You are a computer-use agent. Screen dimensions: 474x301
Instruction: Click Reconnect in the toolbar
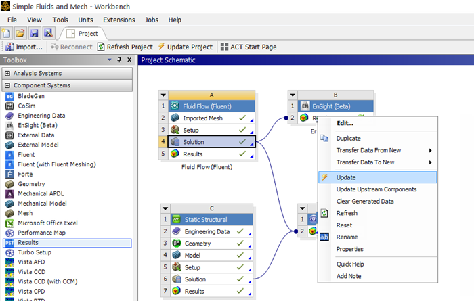click(x=71, y=47)
